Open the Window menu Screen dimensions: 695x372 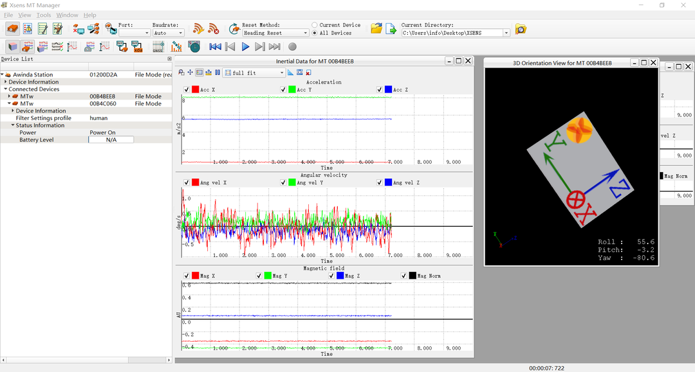[x=67, y=15]
